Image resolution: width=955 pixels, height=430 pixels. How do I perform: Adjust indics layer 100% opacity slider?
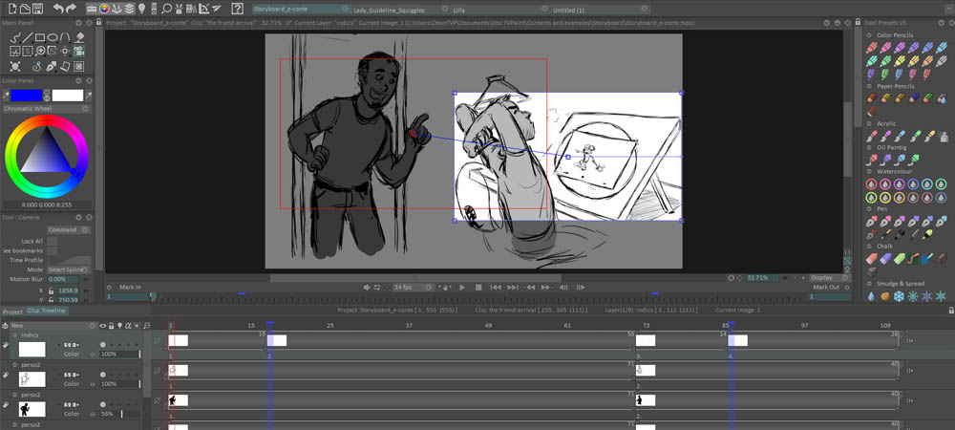click(x=119, y=354)
